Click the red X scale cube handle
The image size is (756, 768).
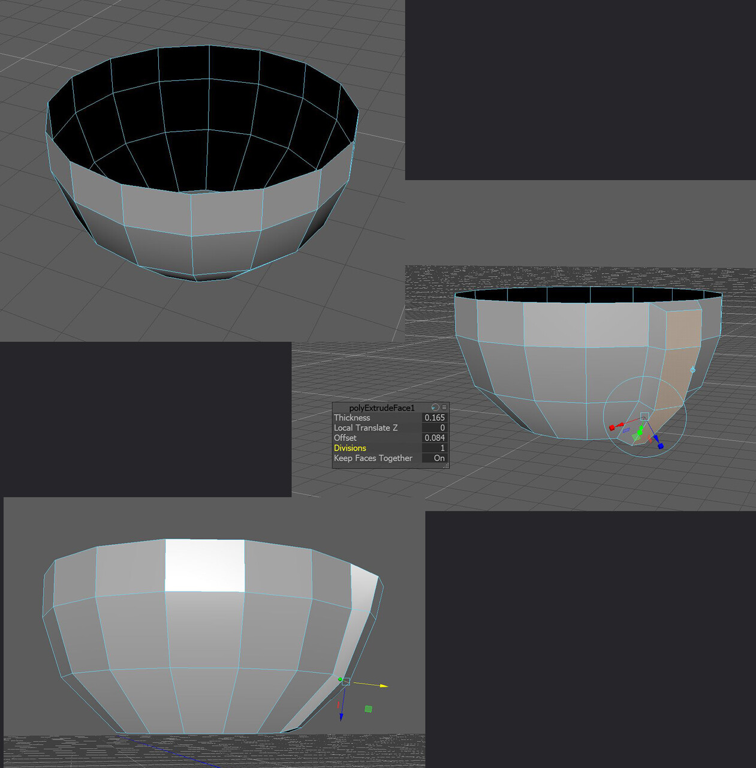click(612, 428)
